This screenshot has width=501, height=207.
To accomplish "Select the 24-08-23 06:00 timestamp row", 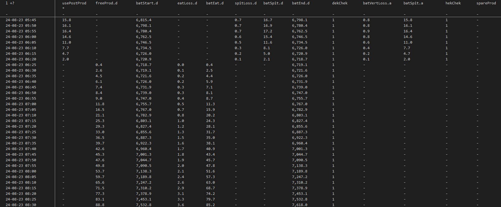I will point(21,37).
